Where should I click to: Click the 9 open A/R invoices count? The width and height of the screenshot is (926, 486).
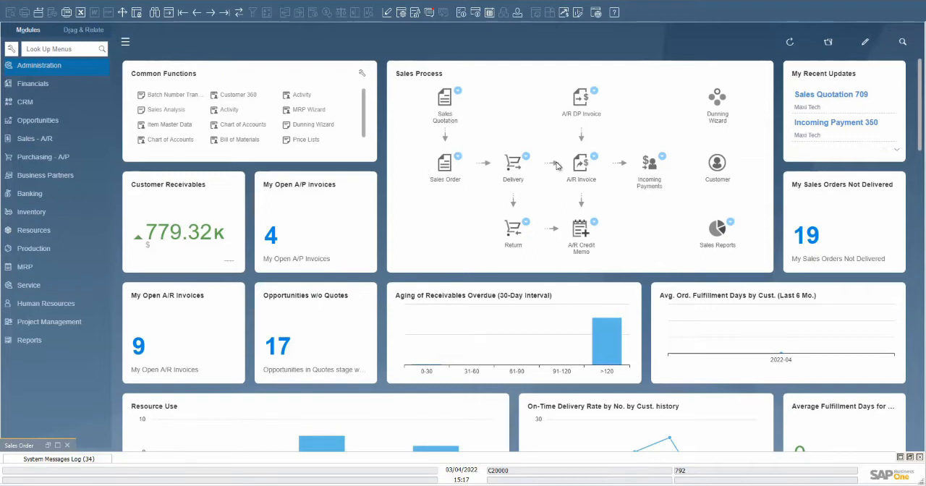tap(138, 346)
